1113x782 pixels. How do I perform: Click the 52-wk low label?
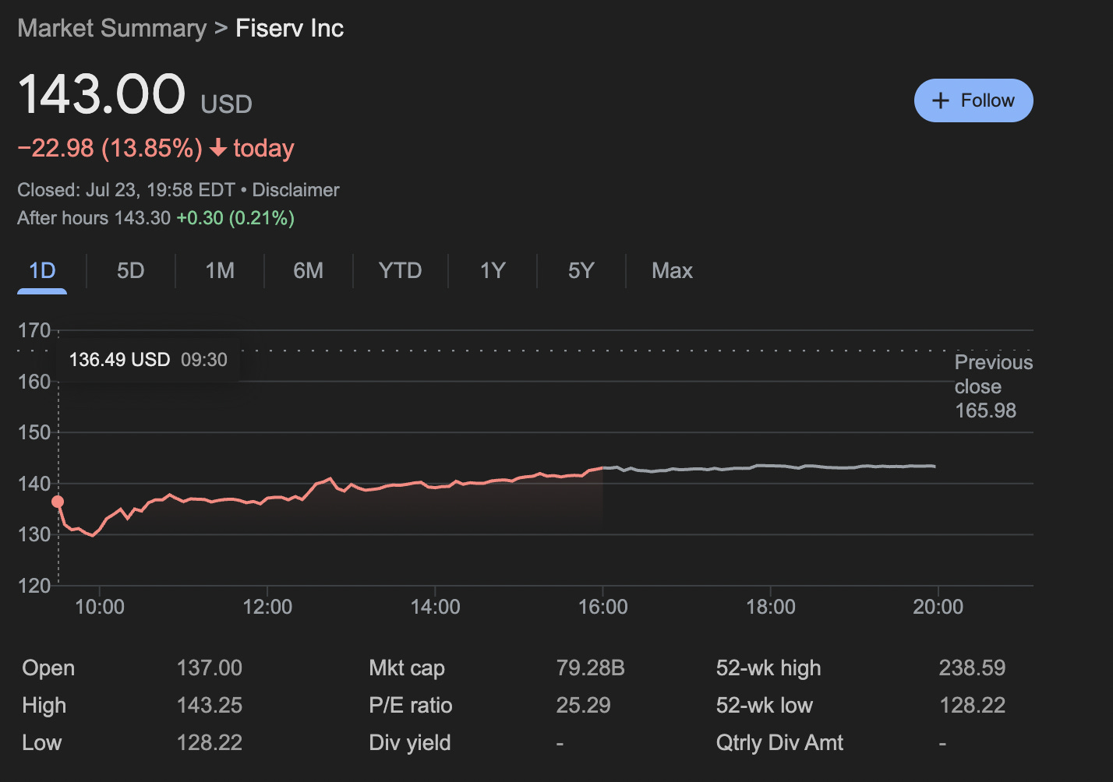(x=764, y=706)
